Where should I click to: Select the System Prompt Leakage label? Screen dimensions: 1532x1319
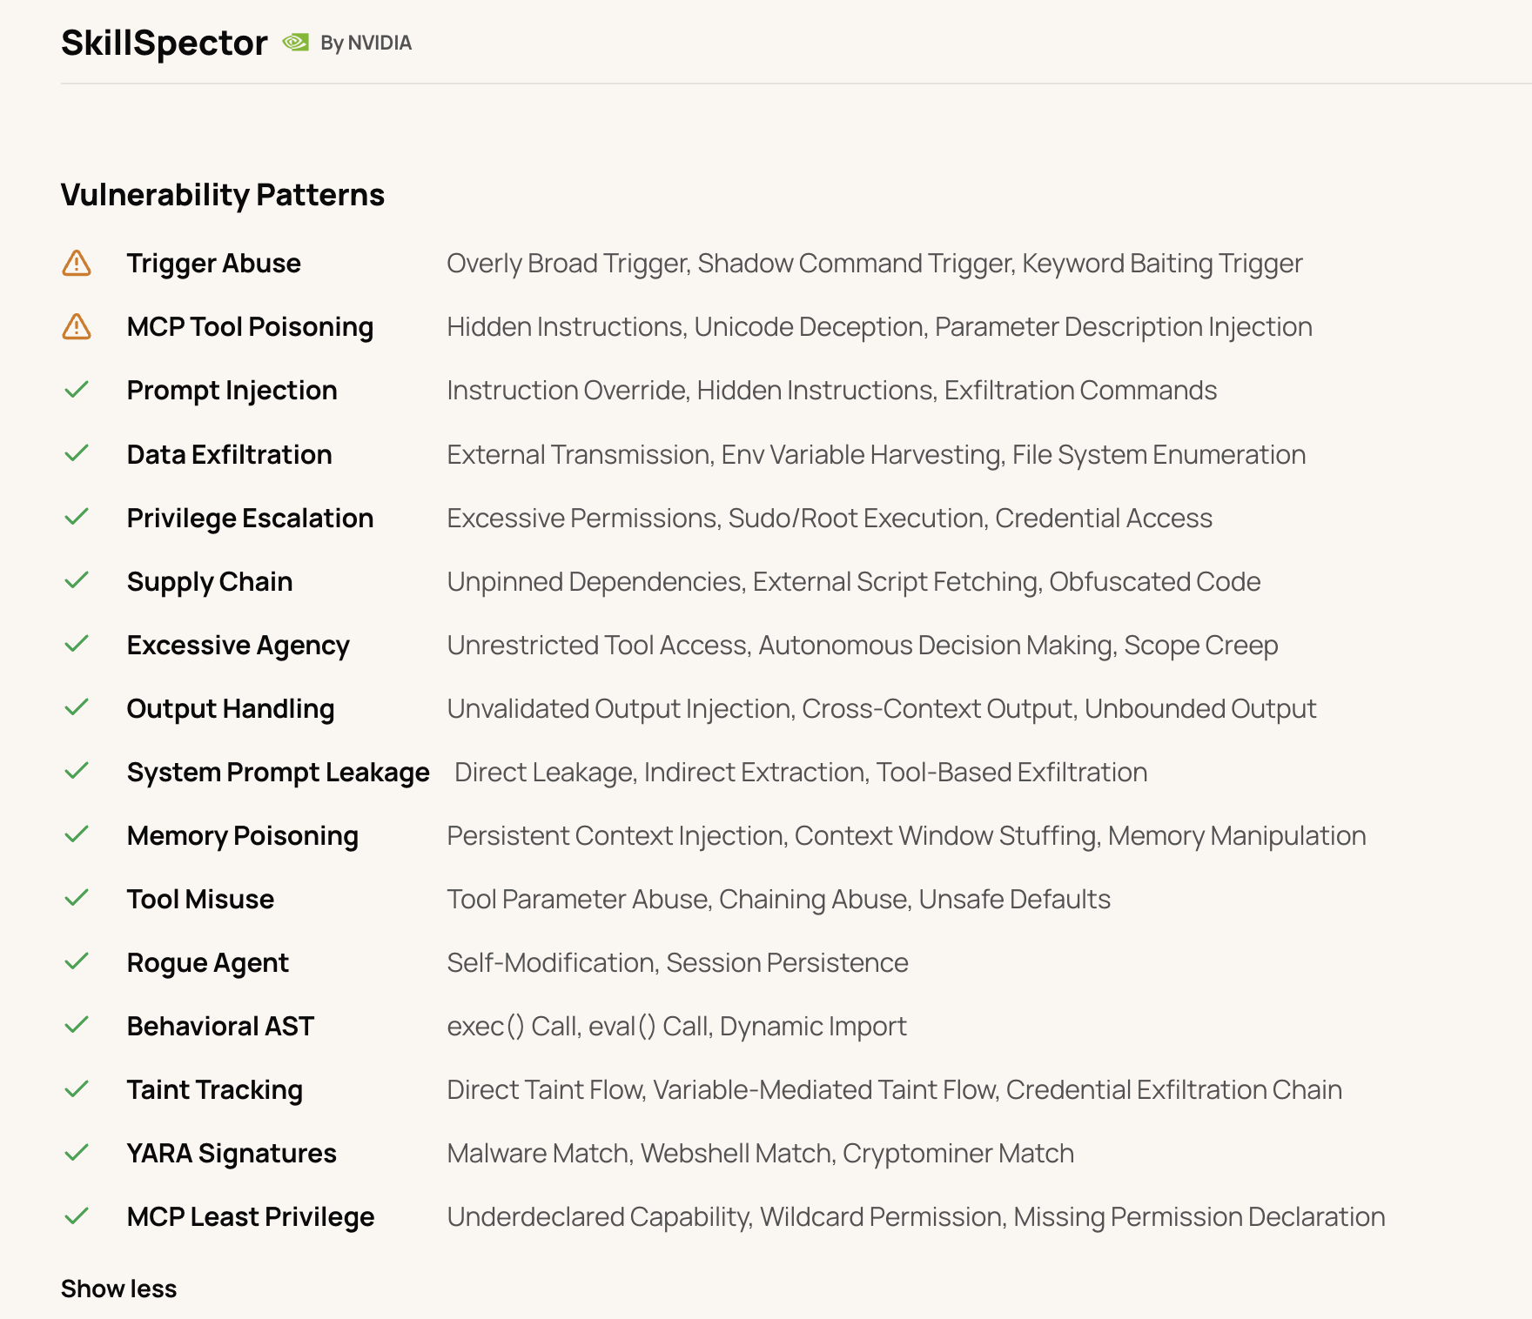pyautogui.click(x=279, y=773)
